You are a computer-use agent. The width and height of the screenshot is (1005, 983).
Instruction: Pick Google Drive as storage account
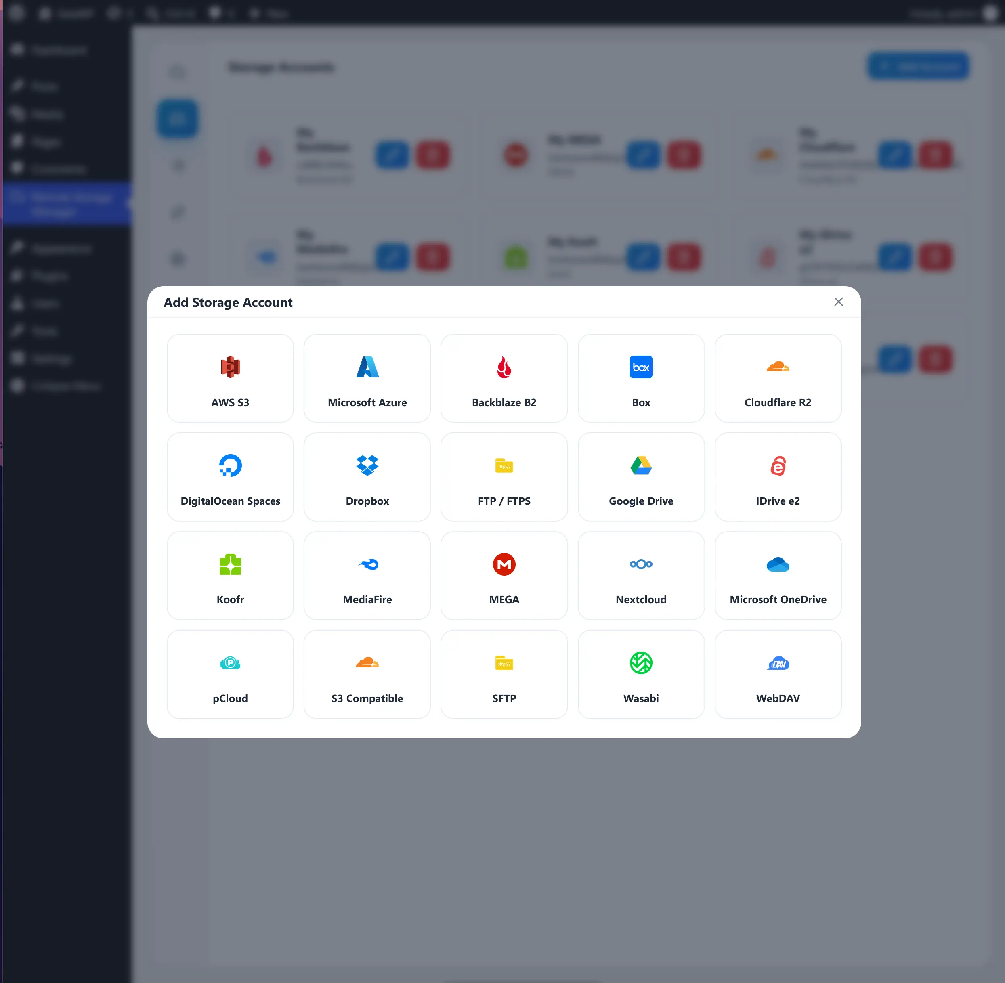[x=641, y=477]
